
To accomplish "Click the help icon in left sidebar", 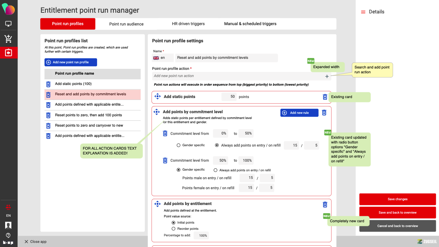I will tap(8, 235).
